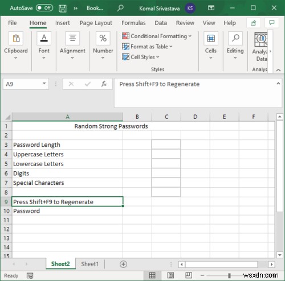Click the Enter checkmark formula bar icon
Viewport: 285px width, 281px height.
pyautogui.click(x=88, y=84)
